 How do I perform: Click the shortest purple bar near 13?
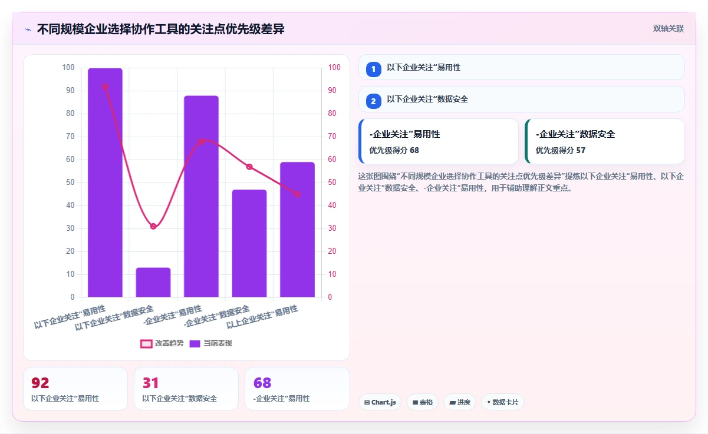pos(153,283)
